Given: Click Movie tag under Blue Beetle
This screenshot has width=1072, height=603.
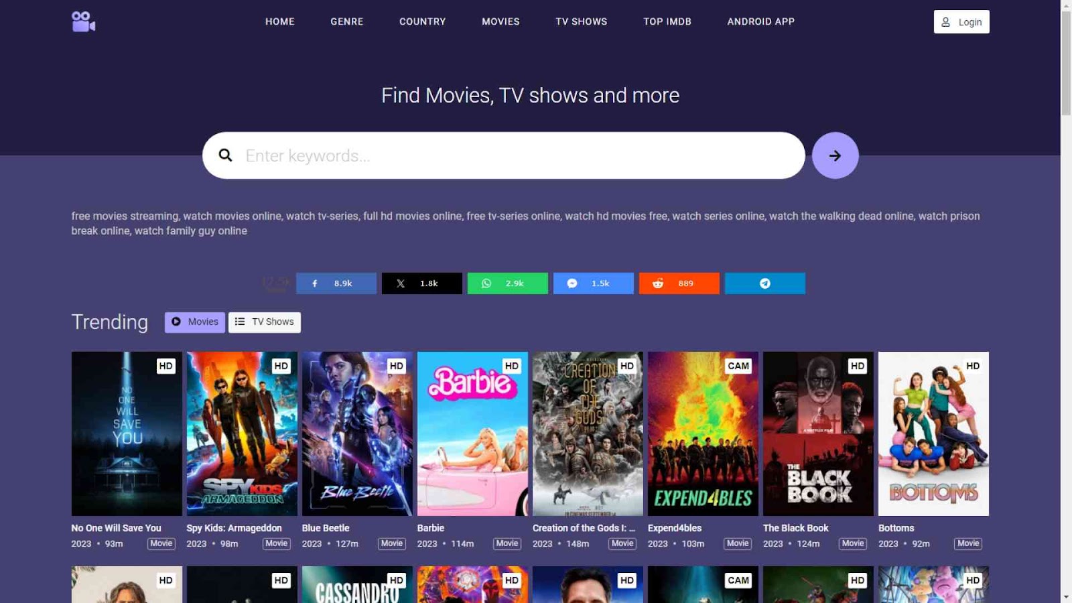Looking at the screenshot, I should click(x=392, y=543).
